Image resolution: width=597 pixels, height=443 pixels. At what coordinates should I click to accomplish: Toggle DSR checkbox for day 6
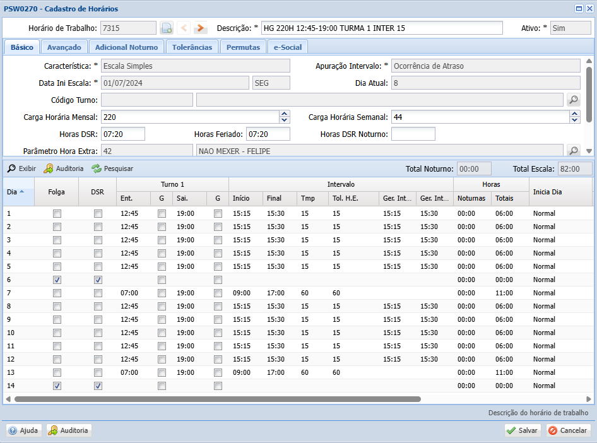(x=98, y=280)
